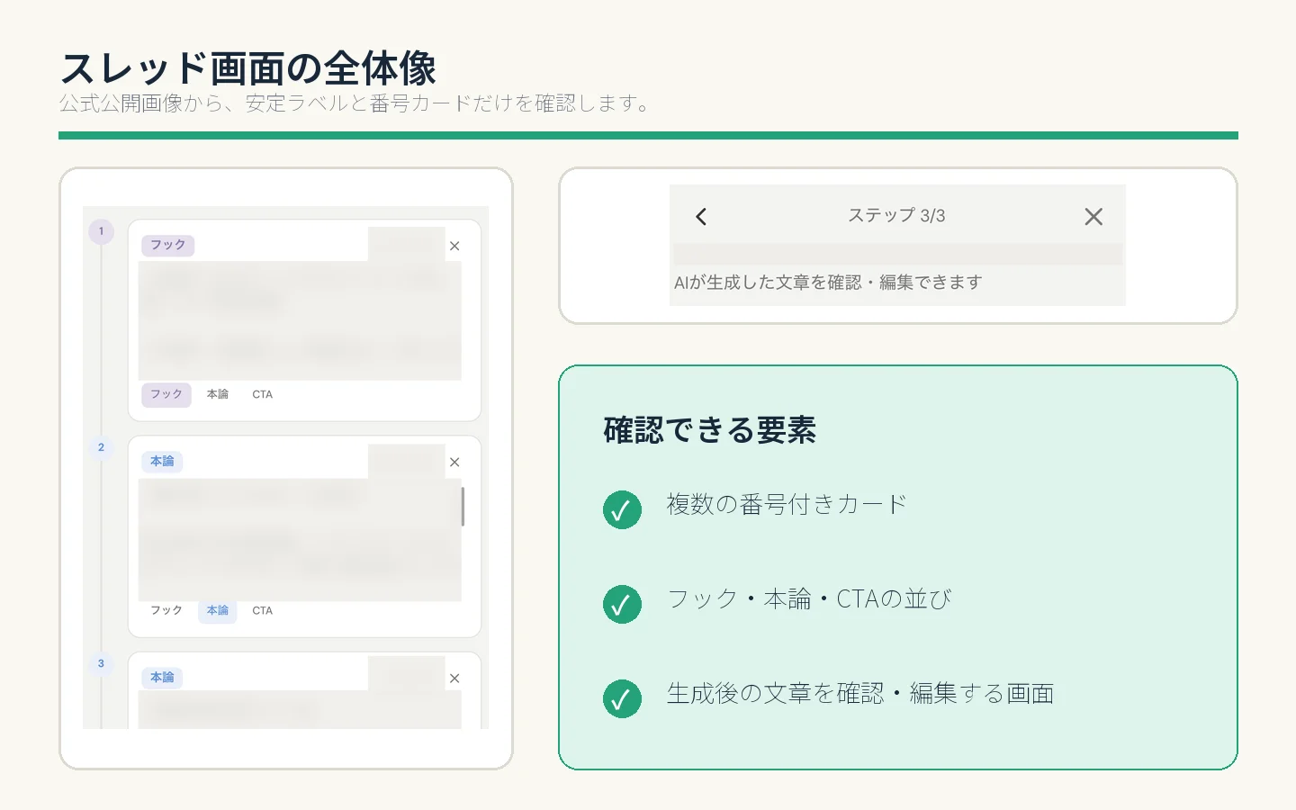The width and height of the screenshot is (1296, 810).
Task: Close the ステップ 3/3 panel with the X
Action: (x=1093, y=216)
